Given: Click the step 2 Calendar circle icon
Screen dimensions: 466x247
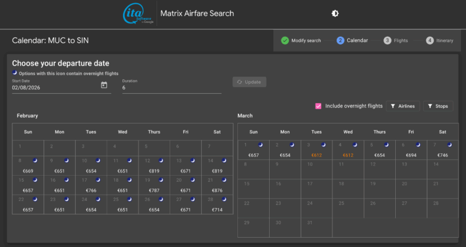Looking at the screenshot, I should click(340, 40).
